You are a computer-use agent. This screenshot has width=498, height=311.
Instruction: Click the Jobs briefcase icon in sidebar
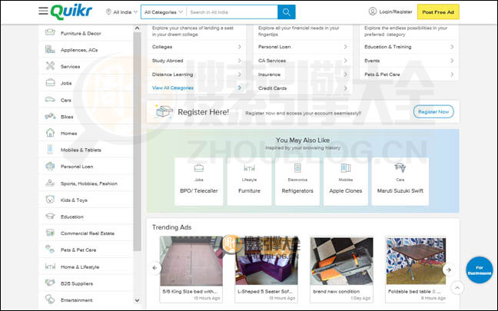pos(50,83)
